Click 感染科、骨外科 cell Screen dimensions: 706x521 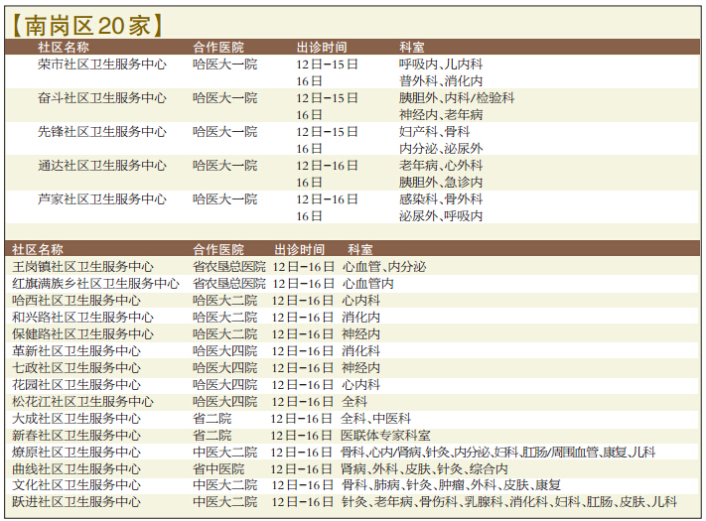click(x=441, y=199)
